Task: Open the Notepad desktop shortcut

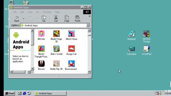Action: click(x=131, y=35)
